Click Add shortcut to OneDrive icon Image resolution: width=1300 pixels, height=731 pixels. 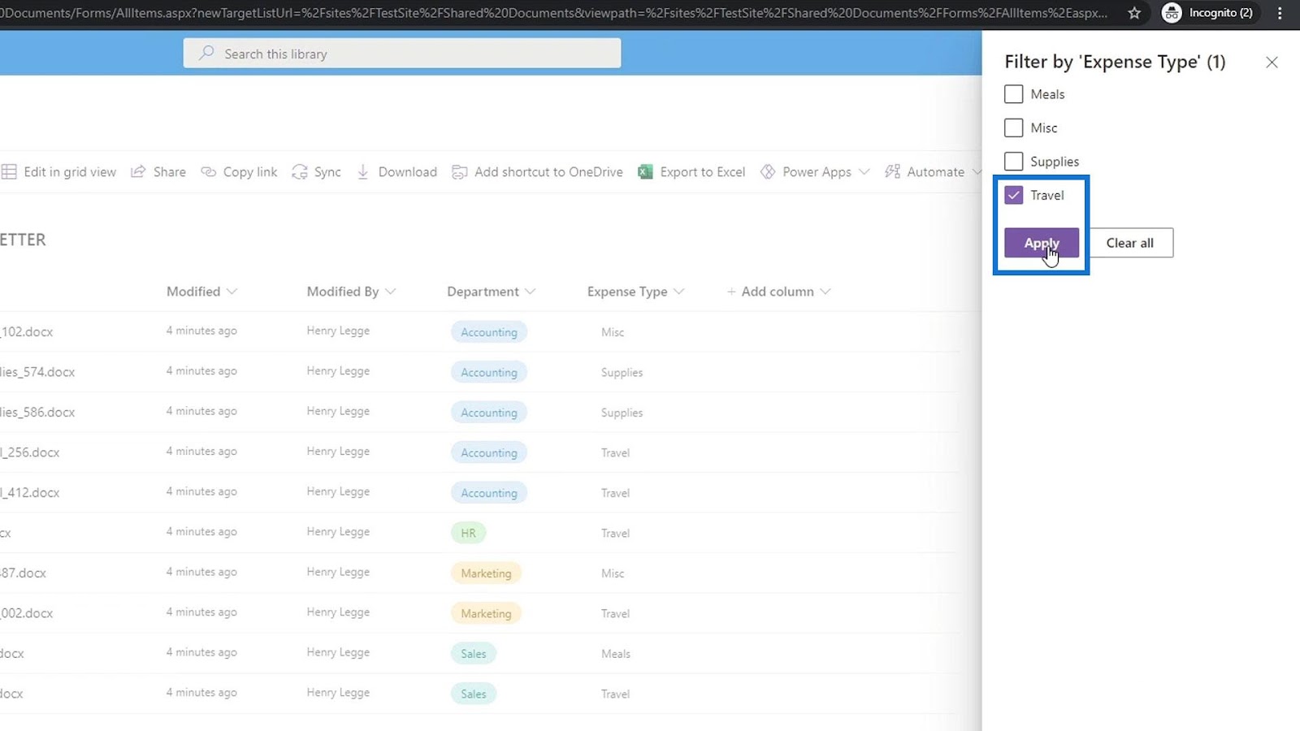(x=459, y=171)
